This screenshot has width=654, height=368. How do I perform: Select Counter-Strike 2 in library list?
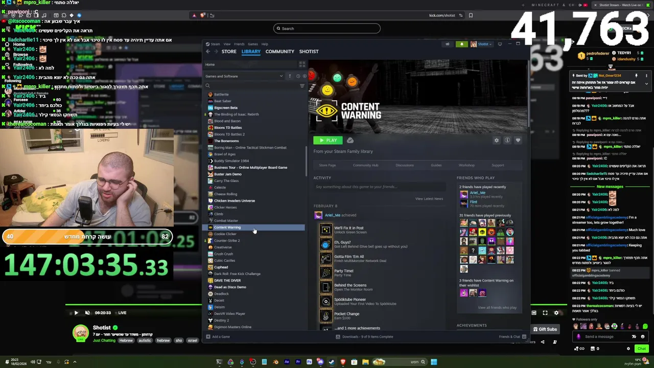(226, 240)
